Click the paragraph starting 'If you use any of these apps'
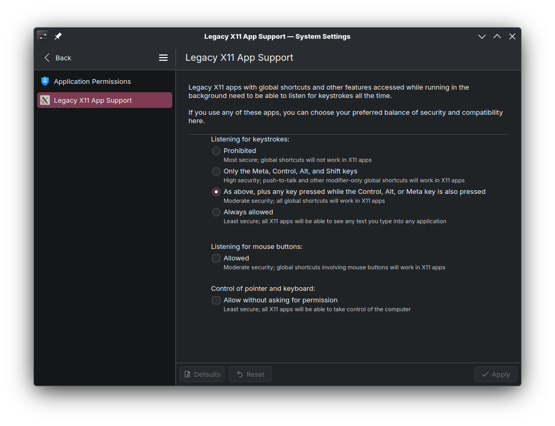The height and width of the screenshot is (426, 555). pos(346,117)
